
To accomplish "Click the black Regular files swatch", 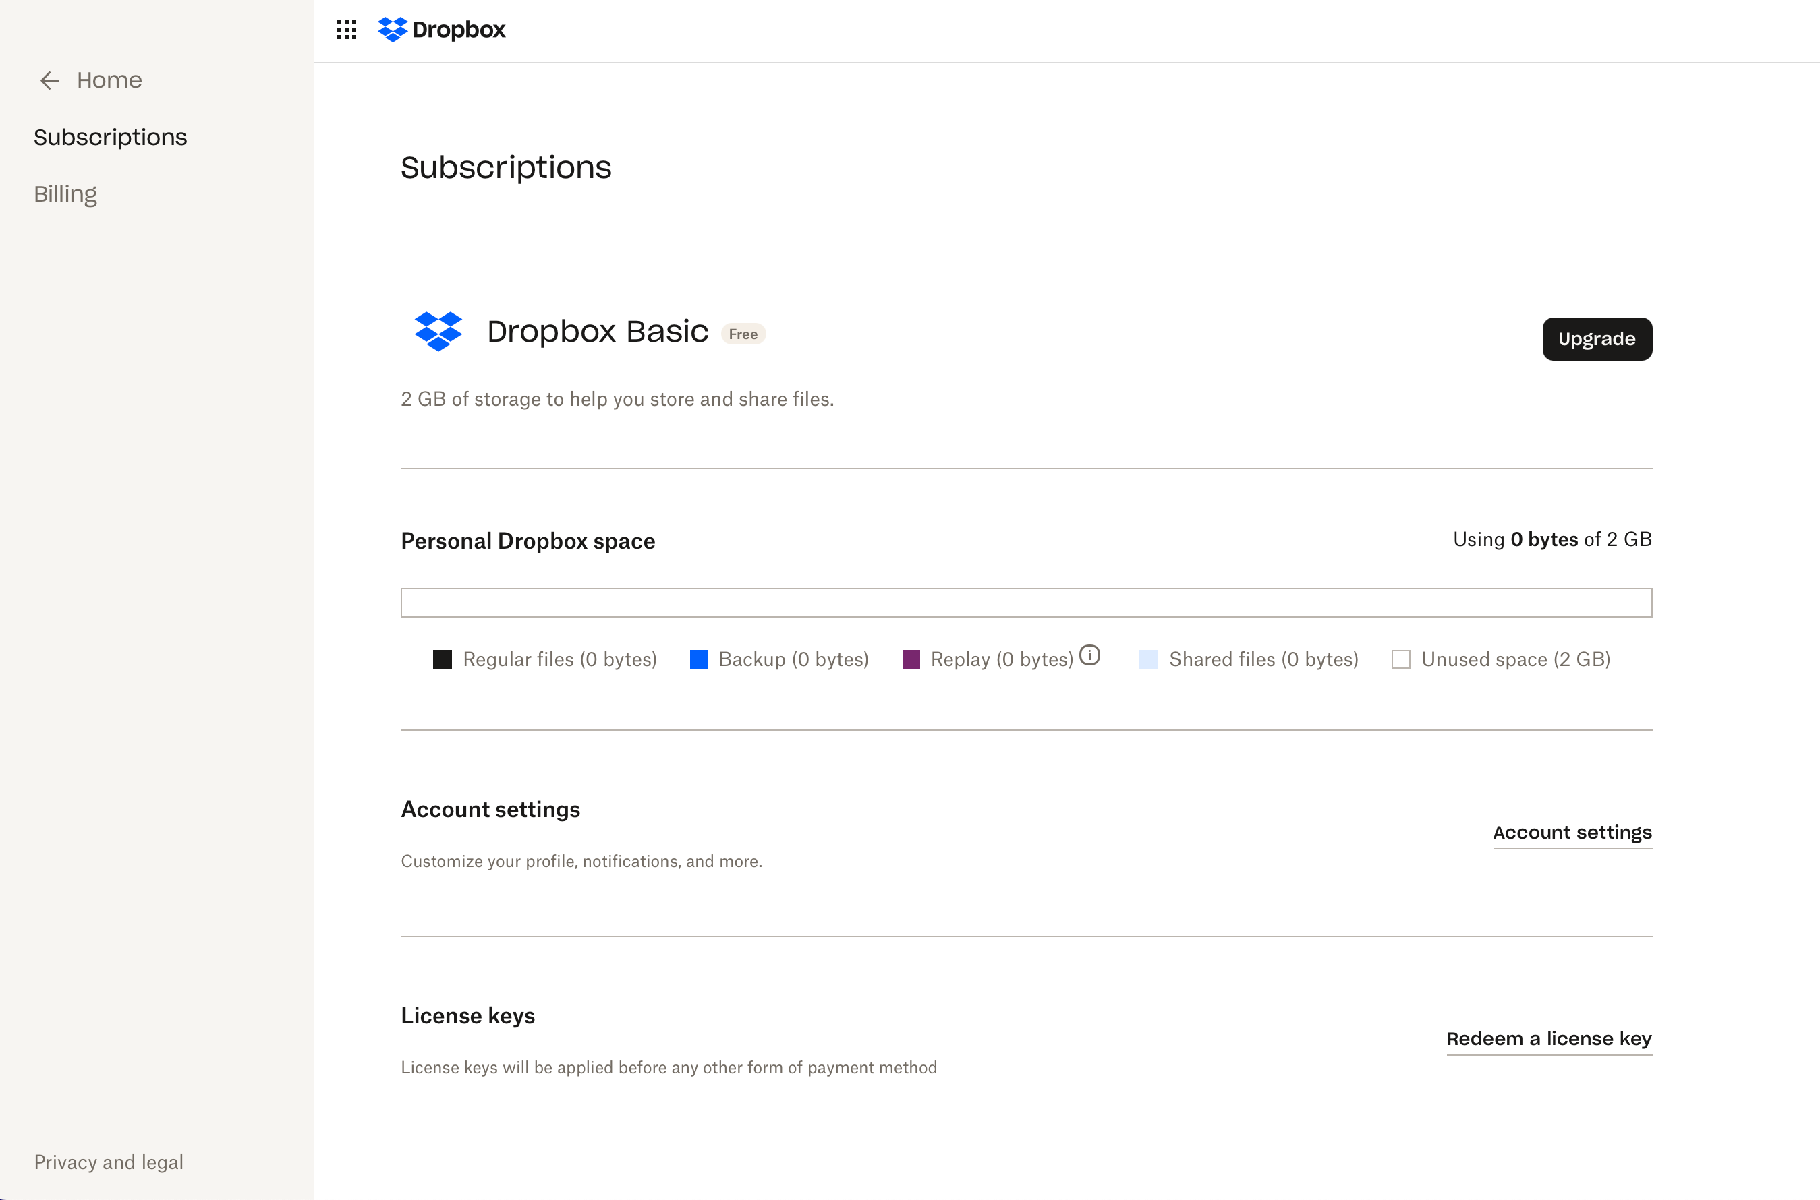I will click(x=443, y=660).
